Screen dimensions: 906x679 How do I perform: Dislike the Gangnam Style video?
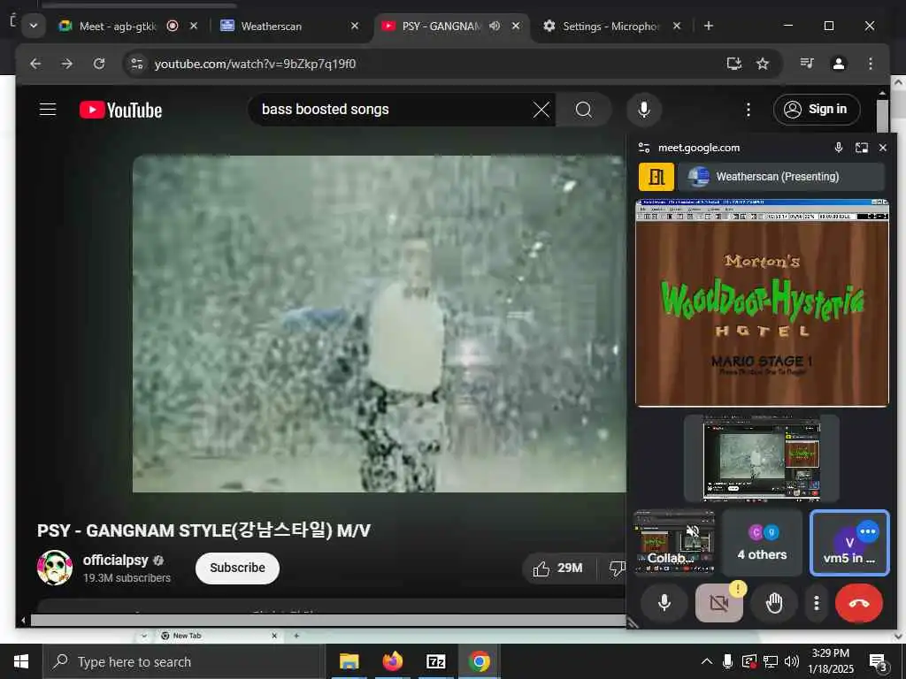click(x=616, y=568)
